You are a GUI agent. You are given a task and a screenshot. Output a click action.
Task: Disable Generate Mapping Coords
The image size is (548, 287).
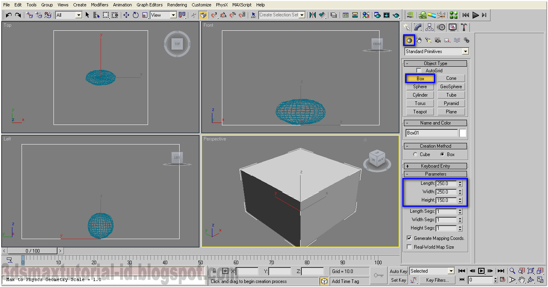tap(409, 238)
